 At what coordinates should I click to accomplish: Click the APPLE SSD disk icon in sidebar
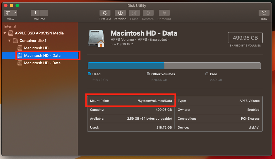pos(11,33)
